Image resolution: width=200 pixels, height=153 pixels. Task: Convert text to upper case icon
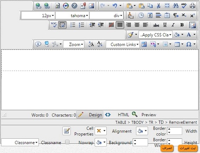point(91,44)
